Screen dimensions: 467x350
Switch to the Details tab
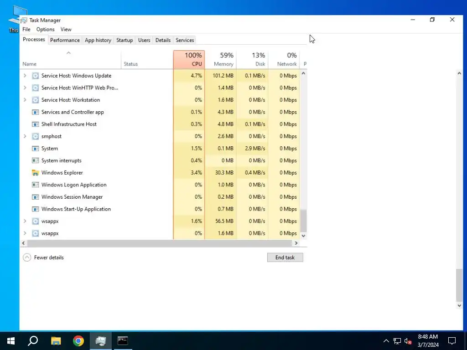(163, 40)
